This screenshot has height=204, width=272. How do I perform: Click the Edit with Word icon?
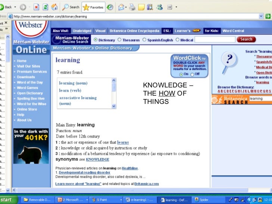click(x=170, y=7)
